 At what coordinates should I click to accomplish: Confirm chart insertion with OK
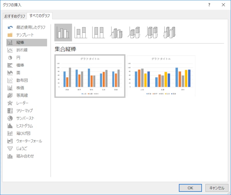tap(190, 188)
